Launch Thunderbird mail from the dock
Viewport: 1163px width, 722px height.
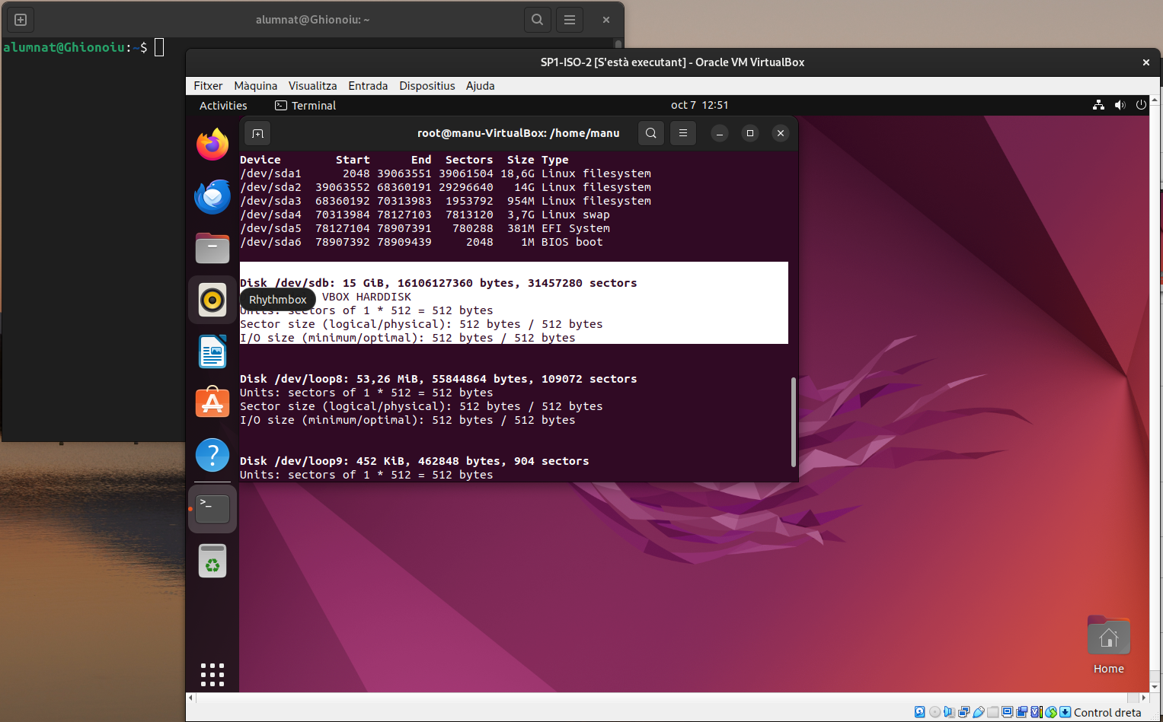point(212,197)
